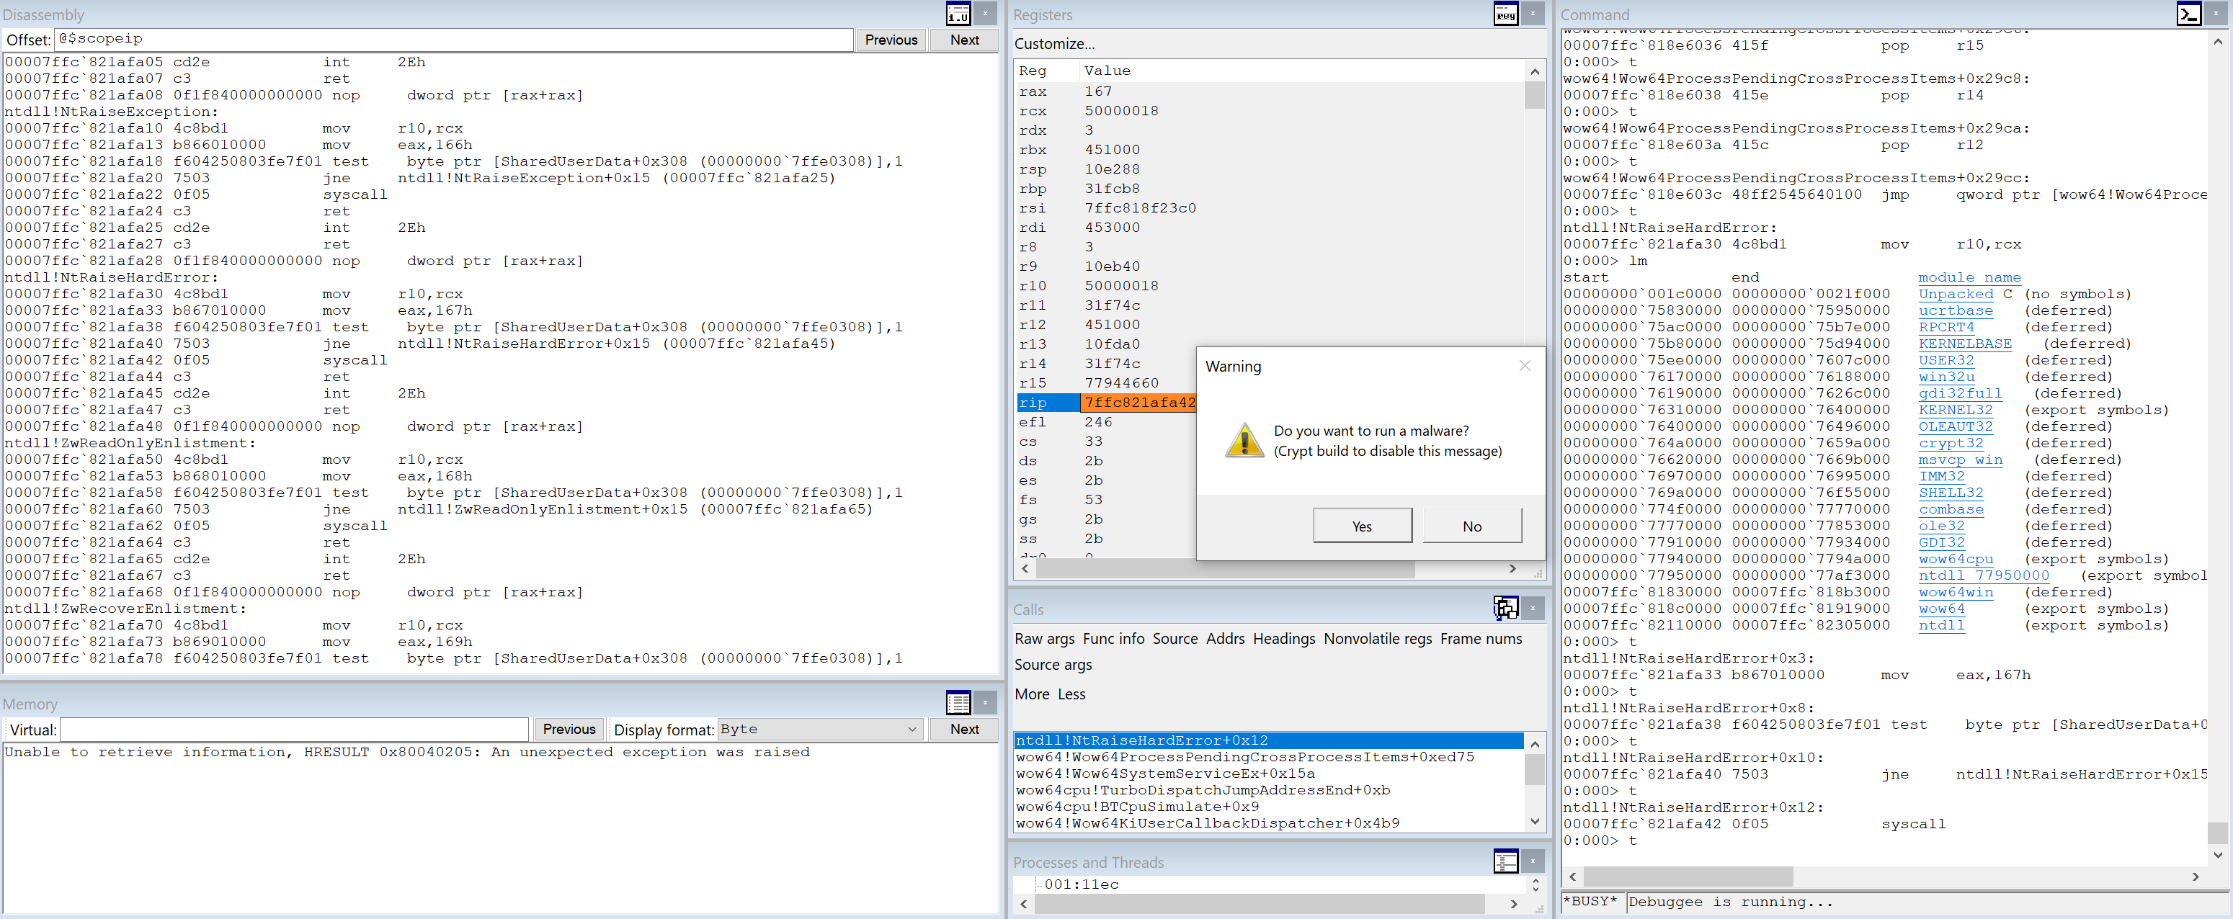Close the Processes and Threads panel

tap(1533, 861)
